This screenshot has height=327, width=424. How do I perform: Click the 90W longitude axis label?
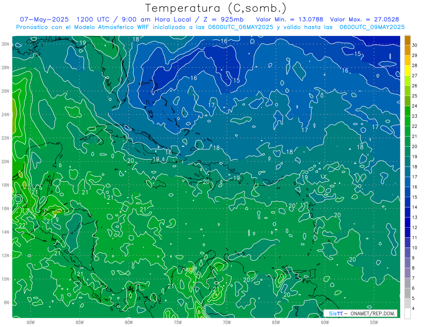coord(31,322)
